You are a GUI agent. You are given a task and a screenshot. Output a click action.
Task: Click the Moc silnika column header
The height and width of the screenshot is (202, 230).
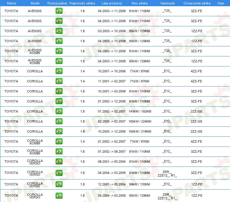click(x=140, y=3)
